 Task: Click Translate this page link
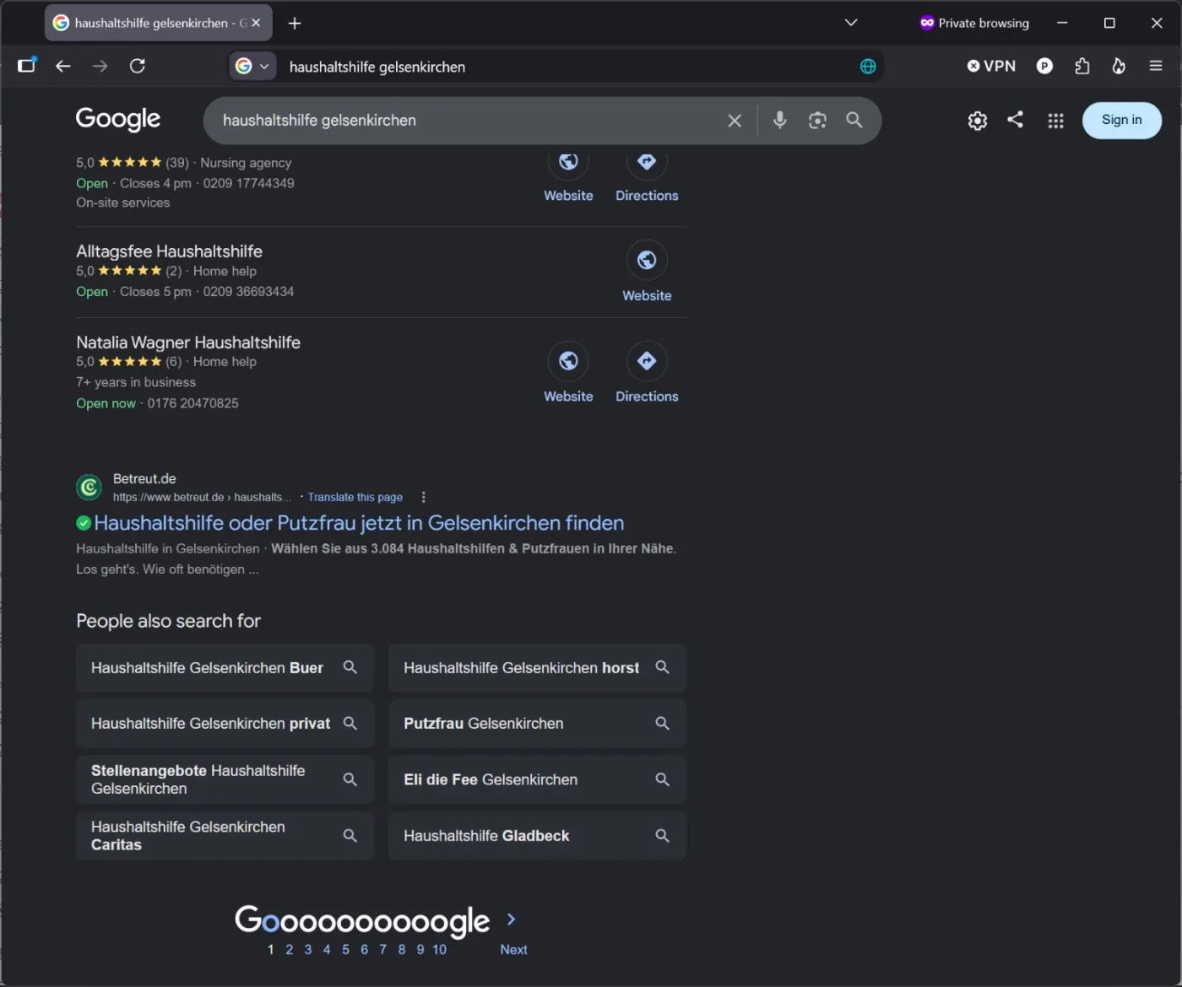point(355,497)
